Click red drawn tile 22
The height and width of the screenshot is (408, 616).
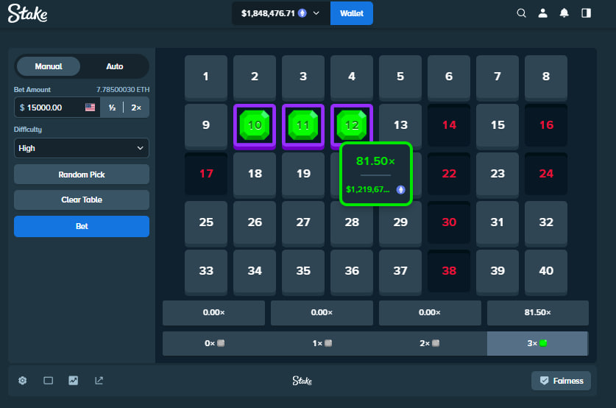coord(449,174)
